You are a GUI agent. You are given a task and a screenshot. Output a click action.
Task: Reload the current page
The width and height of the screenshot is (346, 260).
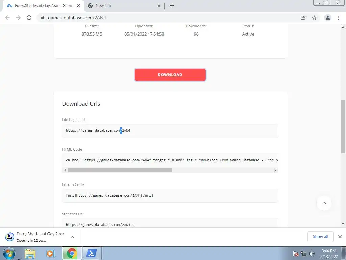[x=29, y=18]
